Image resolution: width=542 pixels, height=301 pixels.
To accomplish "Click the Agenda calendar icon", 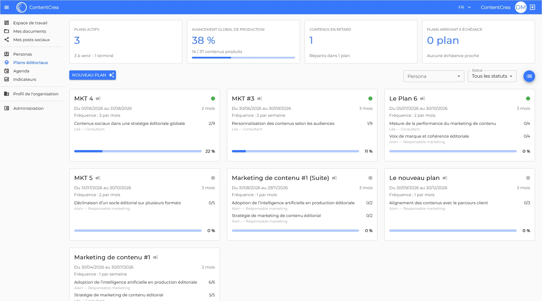I will (7, 71).
